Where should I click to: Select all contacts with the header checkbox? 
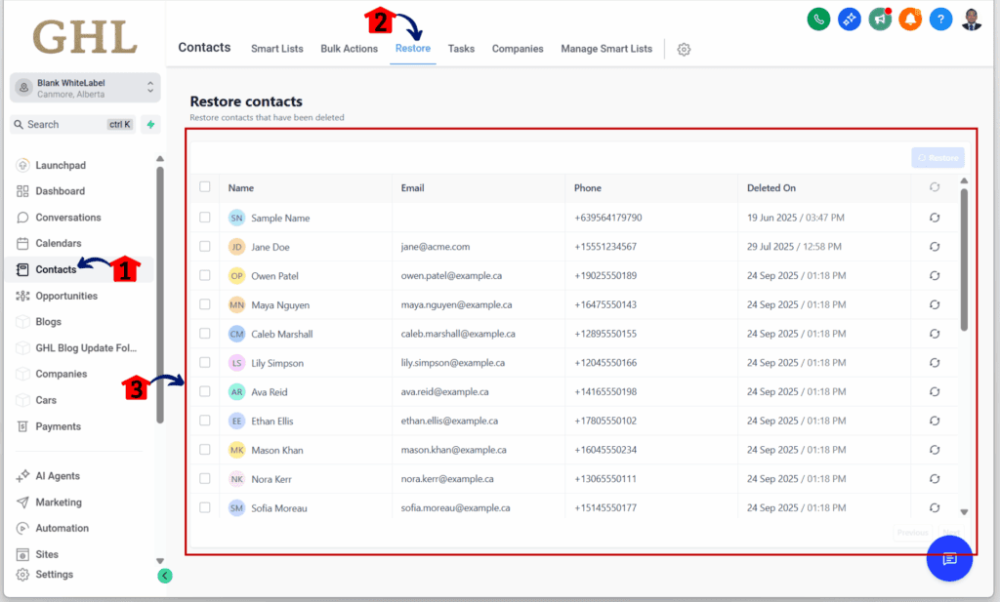coord(204,188)
